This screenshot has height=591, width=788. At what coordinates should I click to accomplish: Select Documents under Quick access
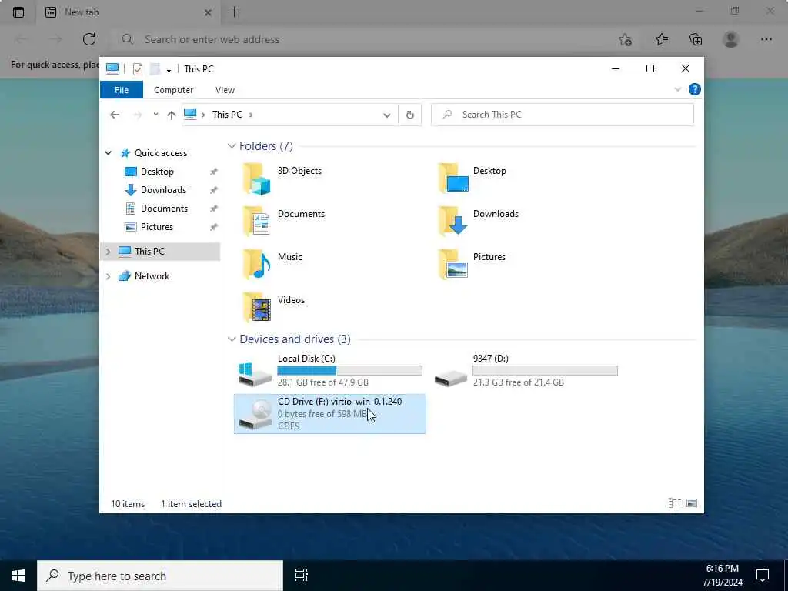(x=165, y=209)
